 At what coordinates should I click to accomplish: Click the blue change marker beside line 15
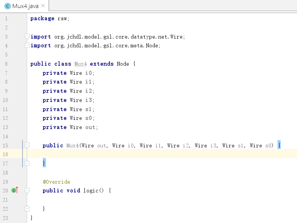[x=23, y=145]
